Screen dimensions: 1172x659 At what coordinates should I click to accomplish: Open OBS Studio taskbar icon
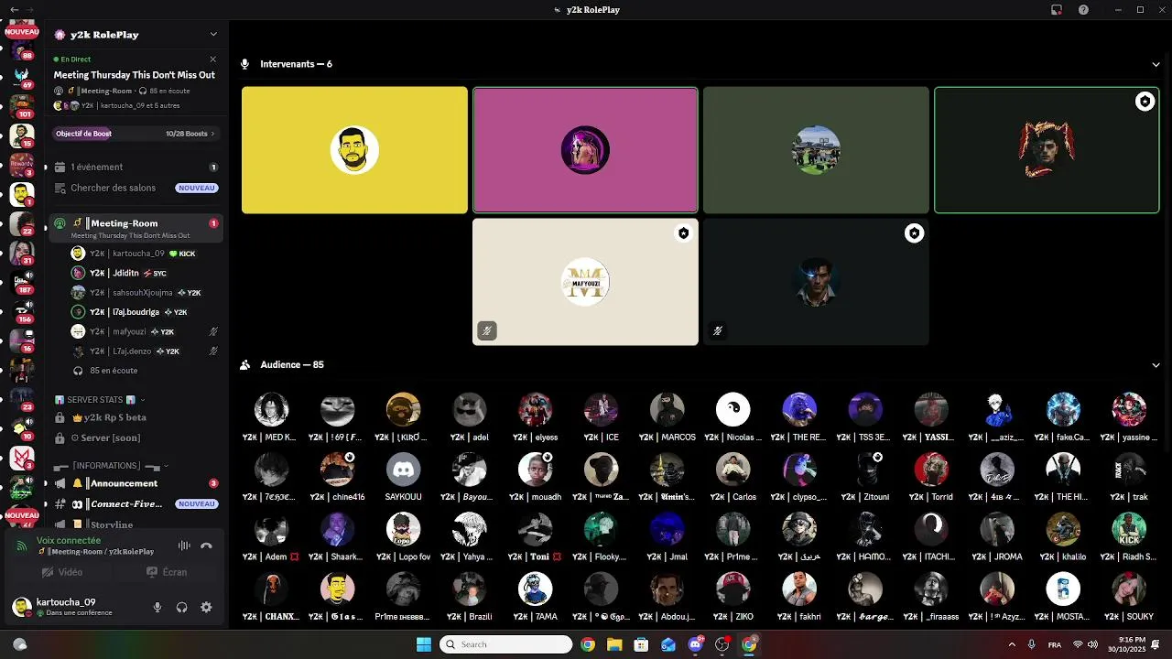722,644
